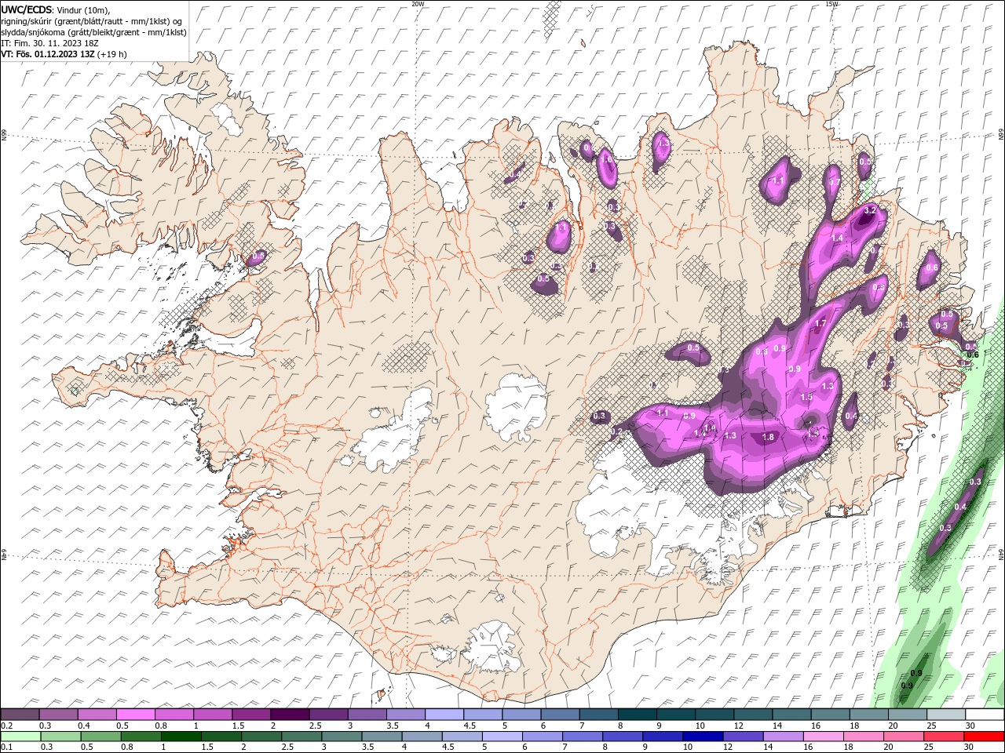Viewport: 1005px width, 753px height.
Task: Click the upper legend swatch starting at 0.2
Action: coord(20,715)
